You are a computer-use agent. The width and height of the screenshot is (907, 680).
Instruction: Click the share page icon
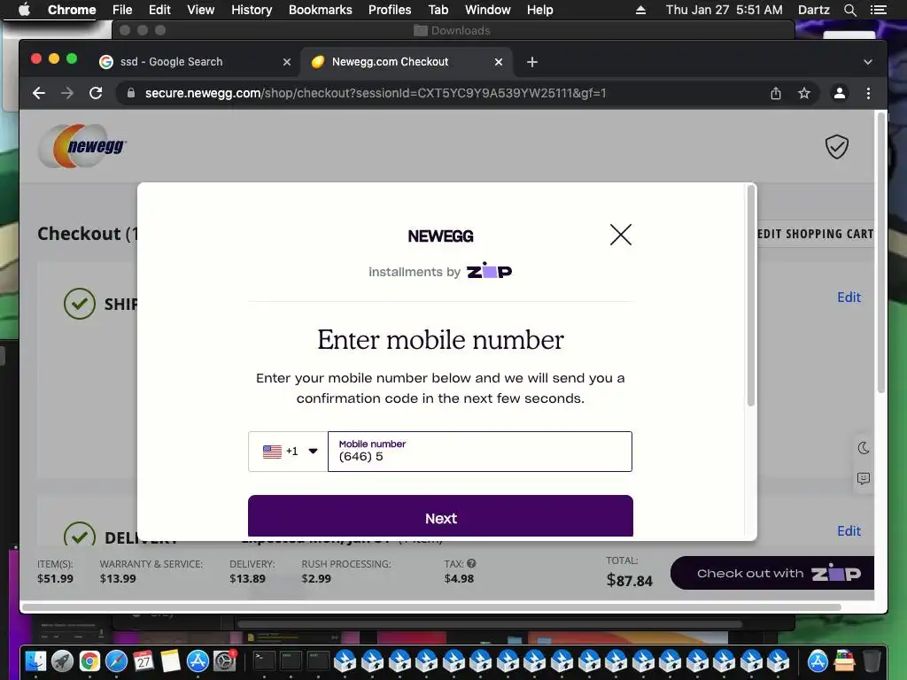click(x=776, y=93)
